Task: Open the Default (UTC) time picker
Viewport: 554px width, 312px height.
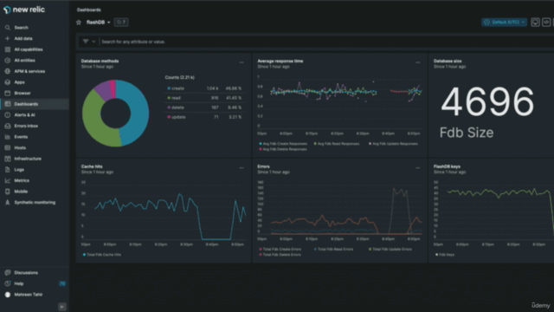Action: tap(504, 23)
